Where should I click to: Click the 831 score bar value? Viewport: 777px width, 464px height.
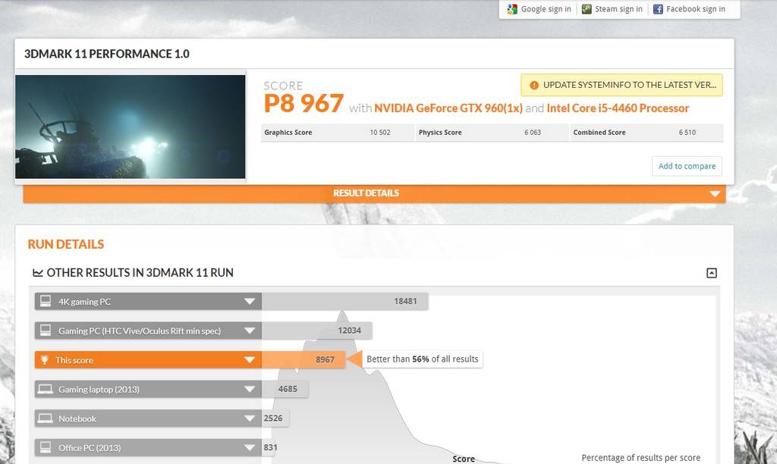(271, 447)
